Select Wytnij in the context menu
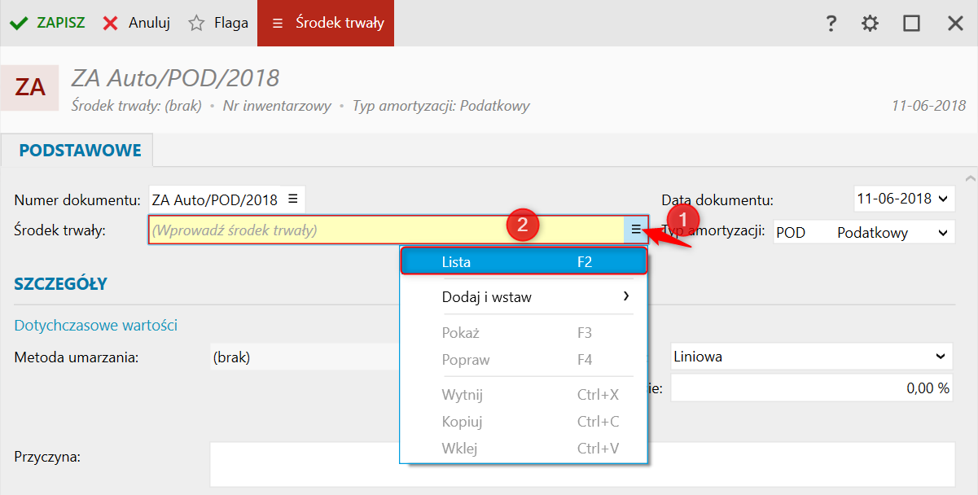978x495 pixels. point(524,395)
